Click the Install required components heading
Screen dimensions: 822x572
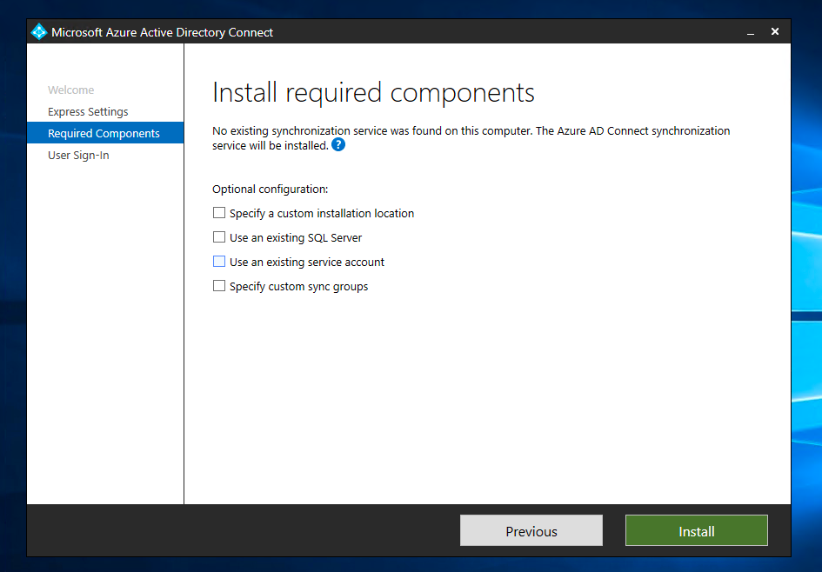point(373,93)
